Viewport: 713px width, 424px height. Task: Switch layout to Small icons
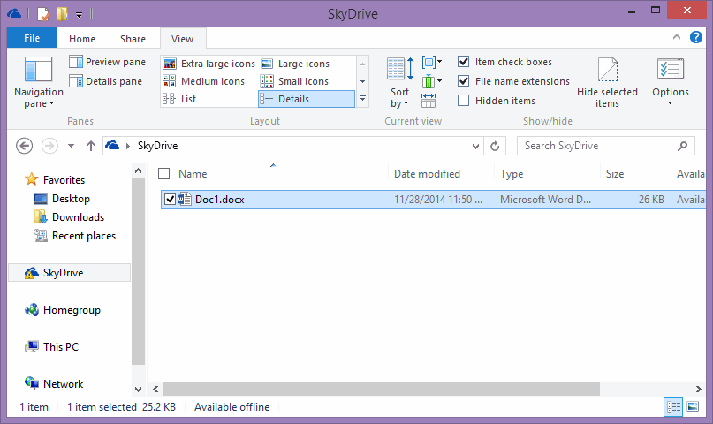coord(294,81)
